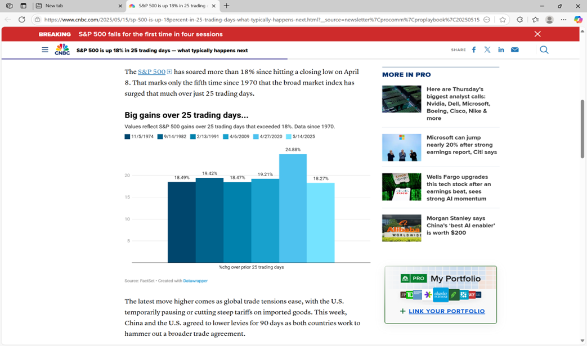
Task: Open the Datawrapper link
Action: point(195,281)
